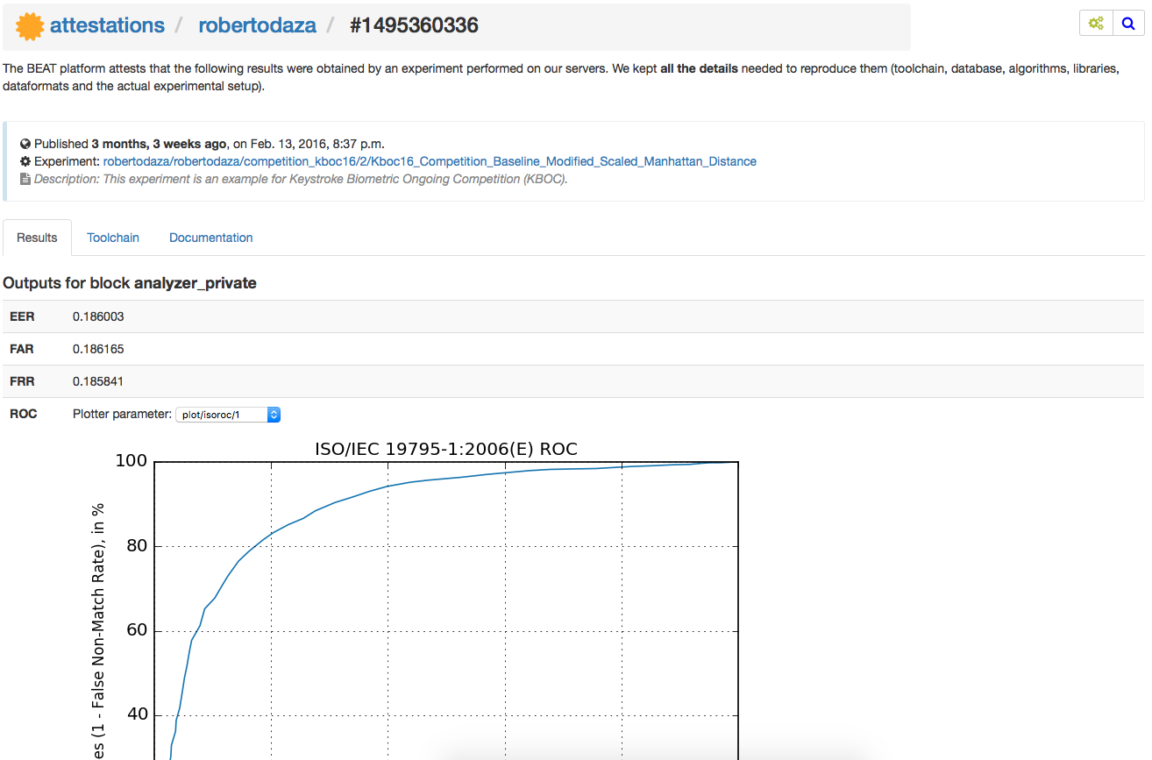1152x760 pixels.
Task: Click the document icon beside Description
Action: coord(25,179)
